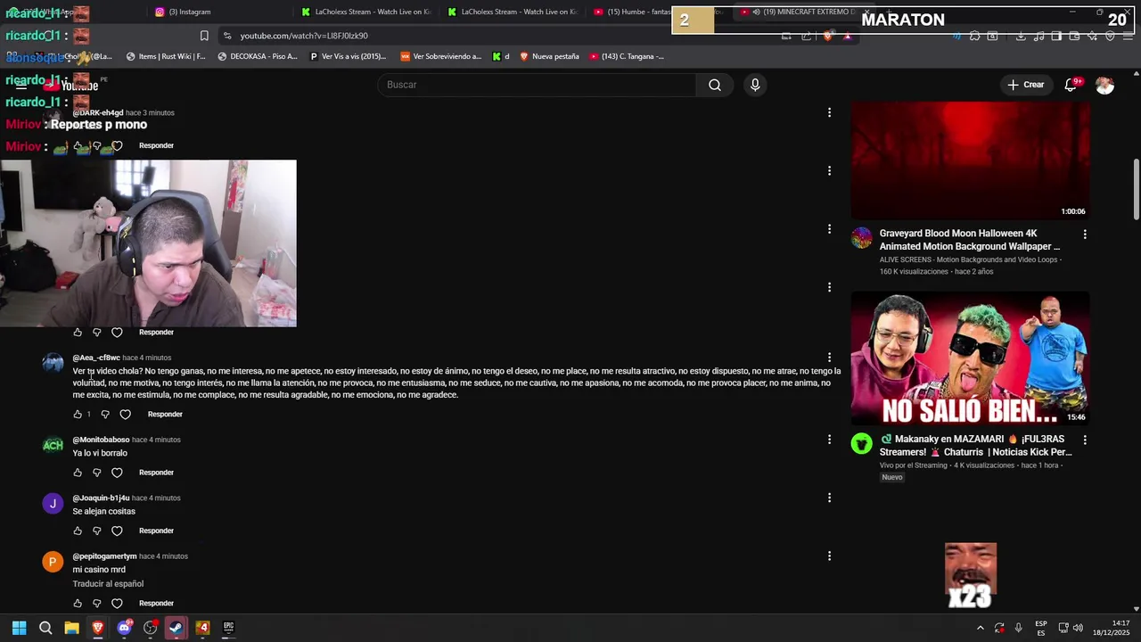Reply to the @Joaquin-b1j4u comment
Screen dimensions: 1141x642
(156, 531)
